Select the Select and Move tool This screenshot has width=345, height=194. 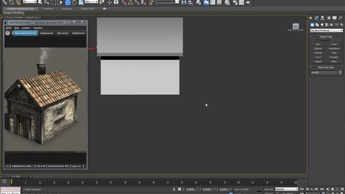coord(67,2)
